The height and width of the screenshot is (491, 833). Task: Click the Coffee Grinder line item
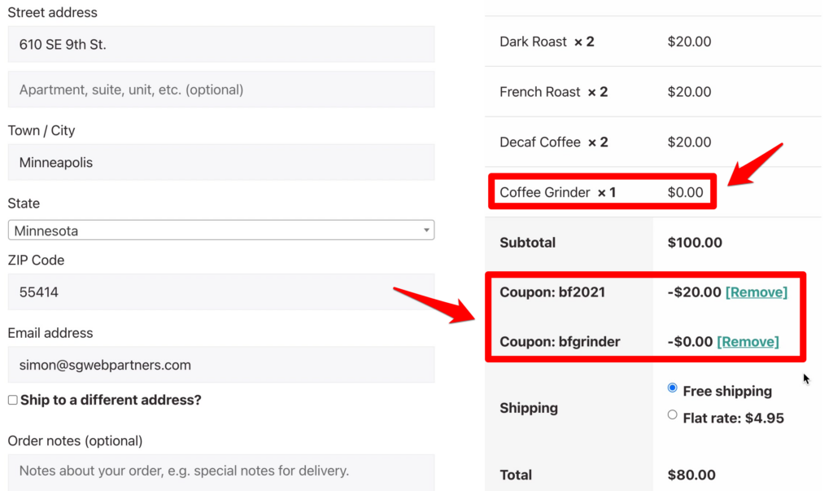coord(602,192)
